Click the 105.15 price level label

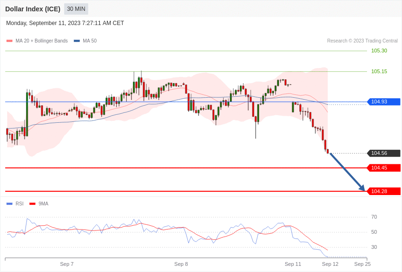coord(379,71)
